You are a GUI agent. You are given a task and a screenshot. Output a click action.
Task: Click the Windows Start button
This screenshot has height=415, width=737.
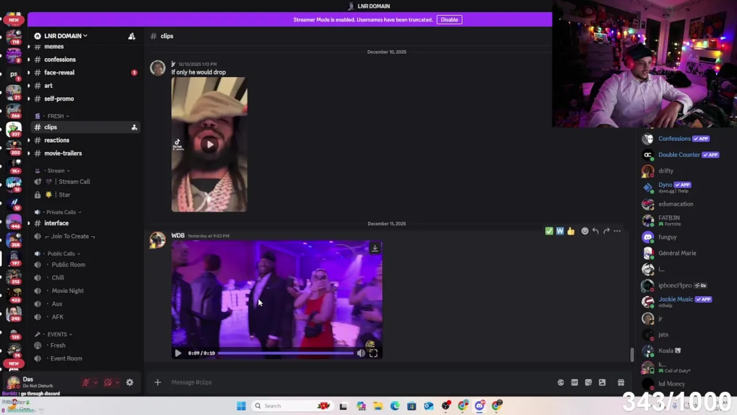pyautogui.click(x=241, y=406)
